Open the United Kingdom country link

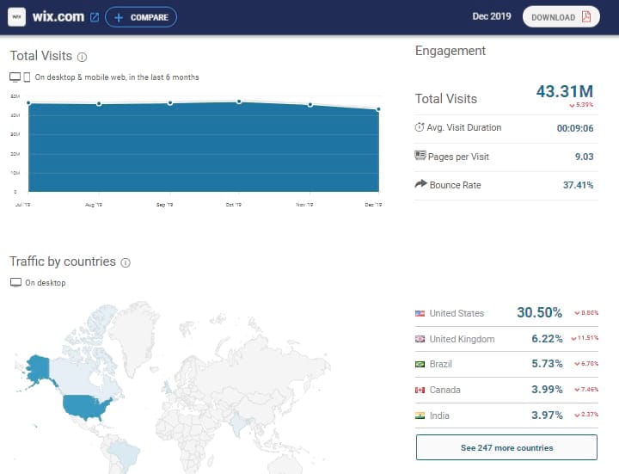(x=462, y=339)
